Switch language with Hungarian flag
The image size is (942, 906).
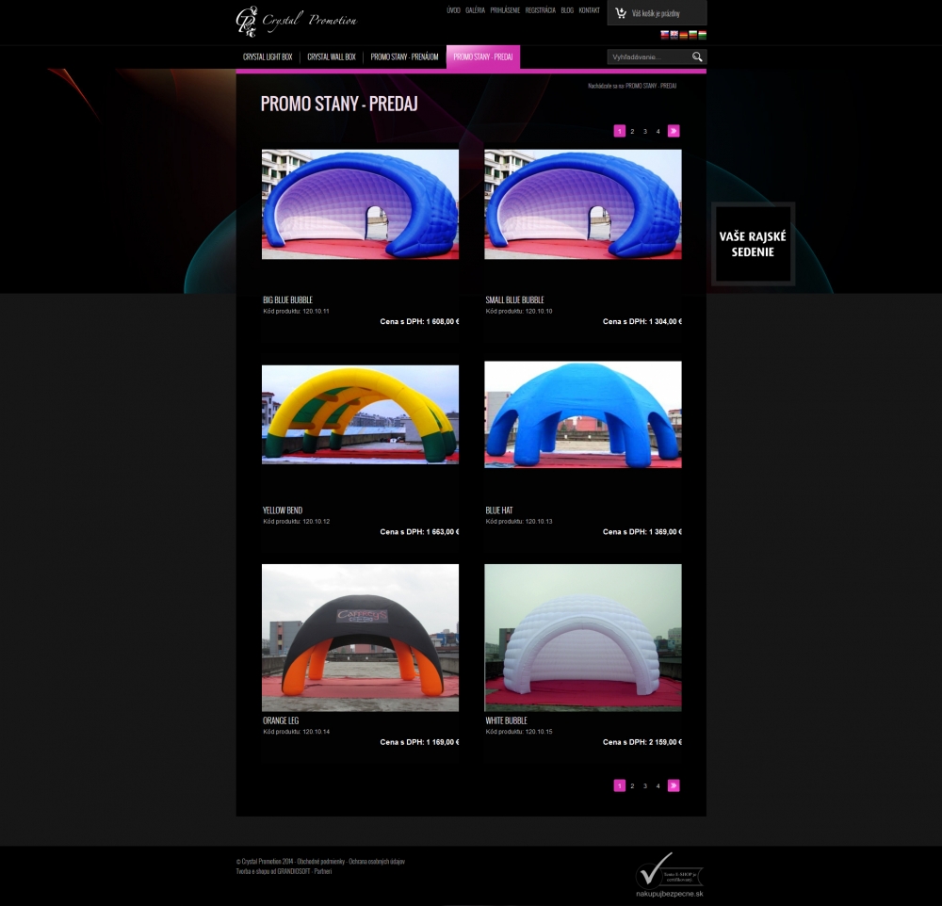coord(703,35)
